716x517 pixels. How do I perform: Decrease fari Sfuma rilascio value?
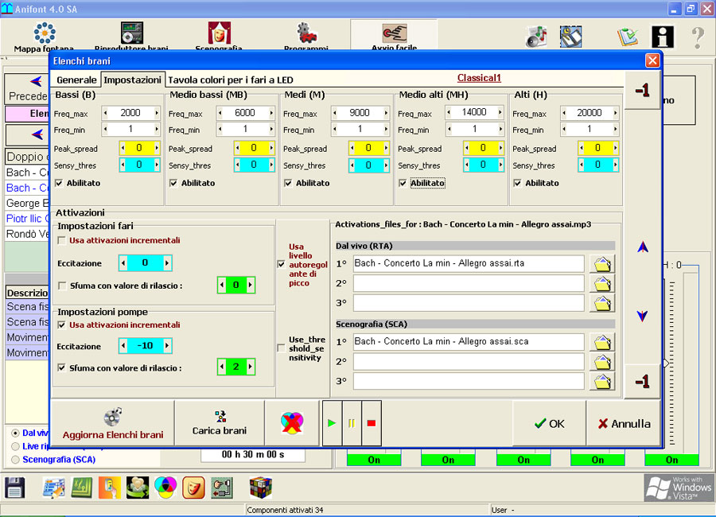(222, 285)
